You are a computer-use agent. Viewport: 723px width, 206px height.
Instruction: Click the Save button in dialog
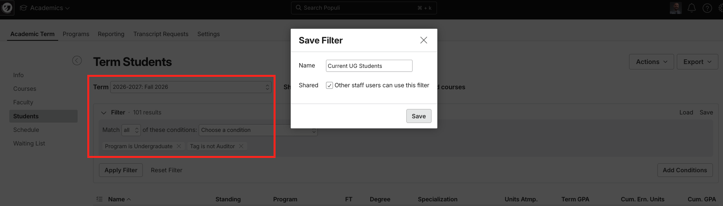click(419, 116)
